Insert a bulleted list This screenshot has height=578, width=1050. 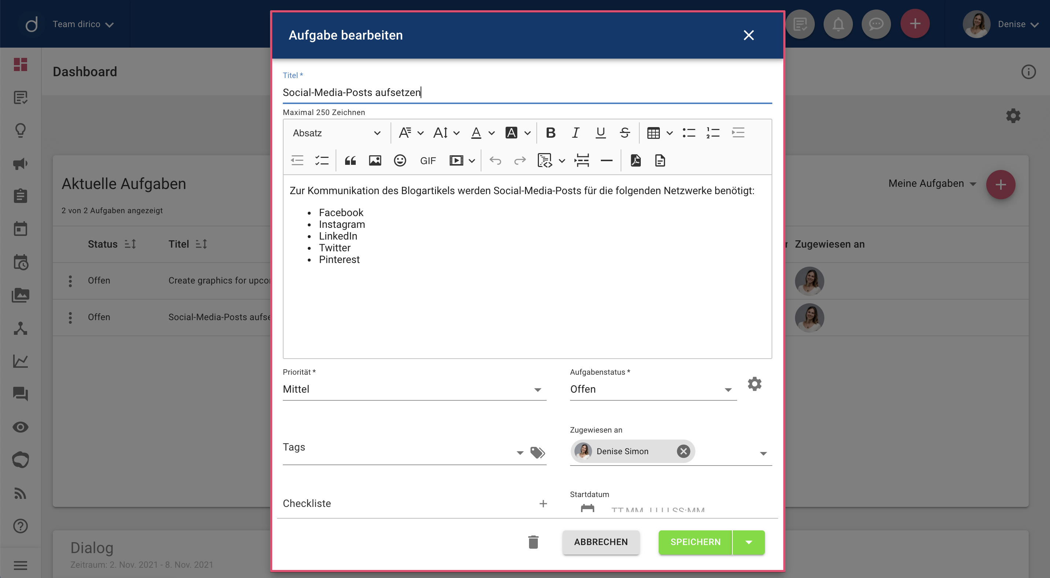(x=689, y=133)
